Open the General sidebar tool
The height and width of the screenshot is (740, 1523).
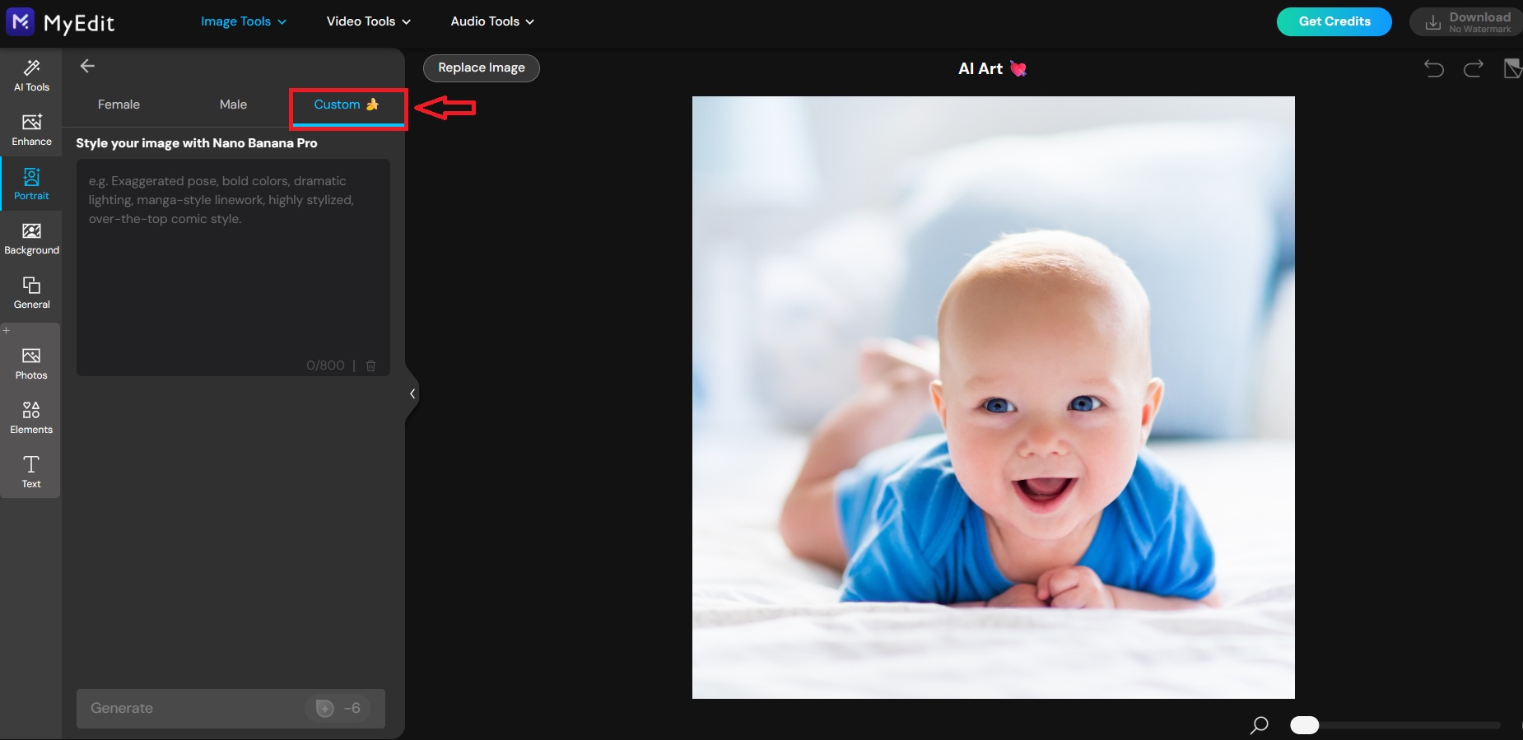coord(31,293)
